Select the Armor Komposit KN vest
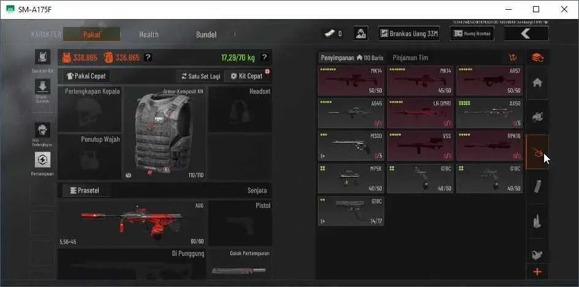 (164, 133)
